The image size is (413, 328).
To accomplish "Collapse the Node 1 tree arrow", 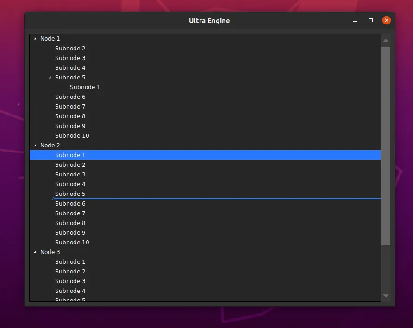I will (35, 39).
